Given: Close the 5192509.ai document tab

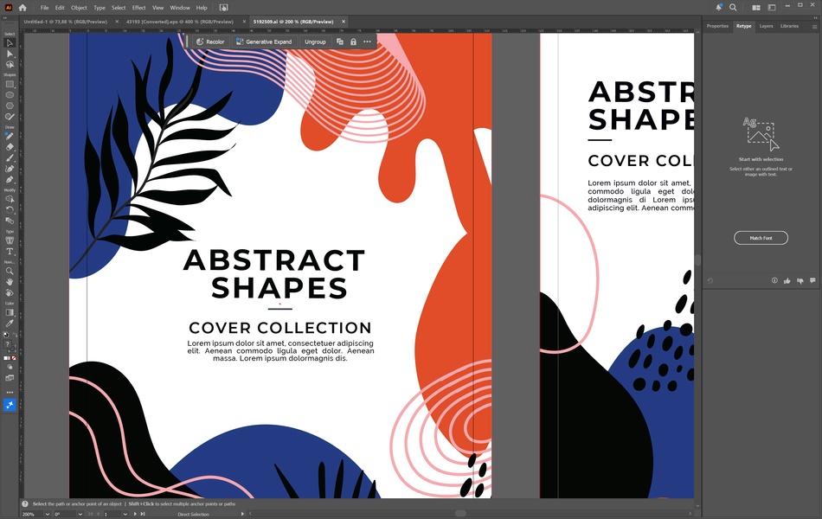Looking at the screenshot, I should 344,22.
